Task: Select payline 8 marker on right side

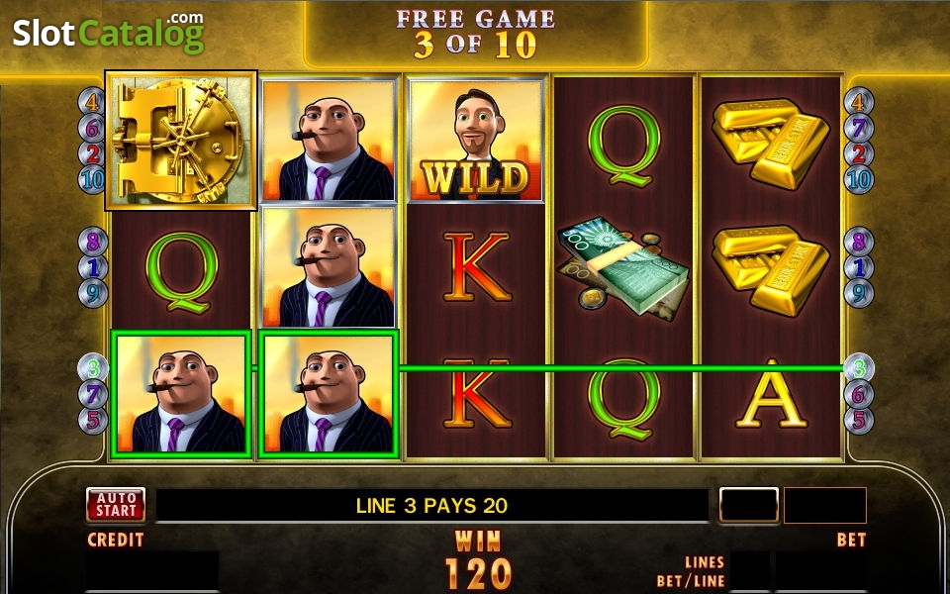Action: click(859, 242)
